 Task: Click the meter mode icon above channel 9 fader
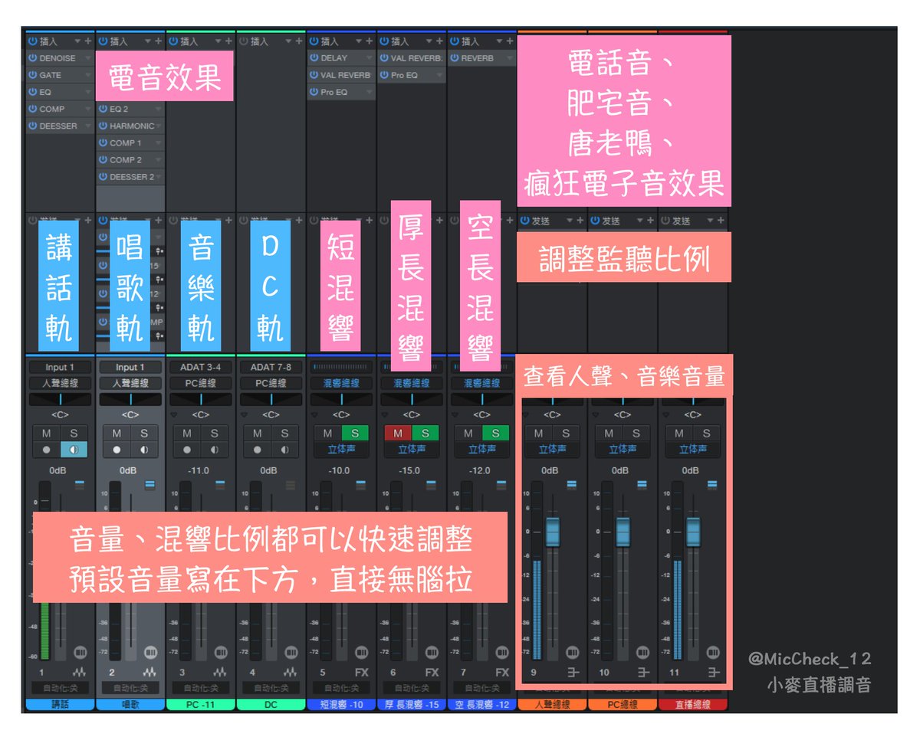571,484
